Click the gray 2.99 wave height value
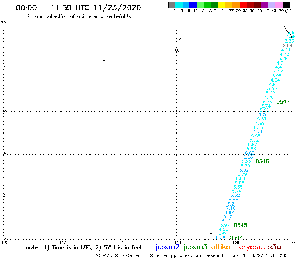The height and width of the screenshot is (259, 295). click(x=287, y=45)
